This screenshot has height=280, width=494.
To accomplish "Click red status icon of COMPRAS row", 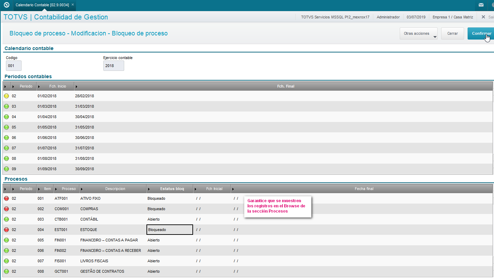I will [6, 209].
